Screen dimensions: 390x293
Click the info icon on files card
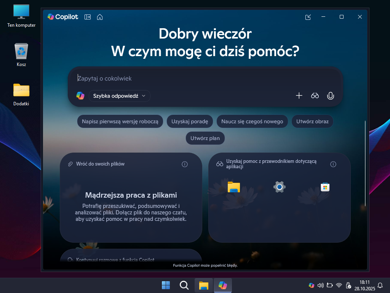click(185, 164)
